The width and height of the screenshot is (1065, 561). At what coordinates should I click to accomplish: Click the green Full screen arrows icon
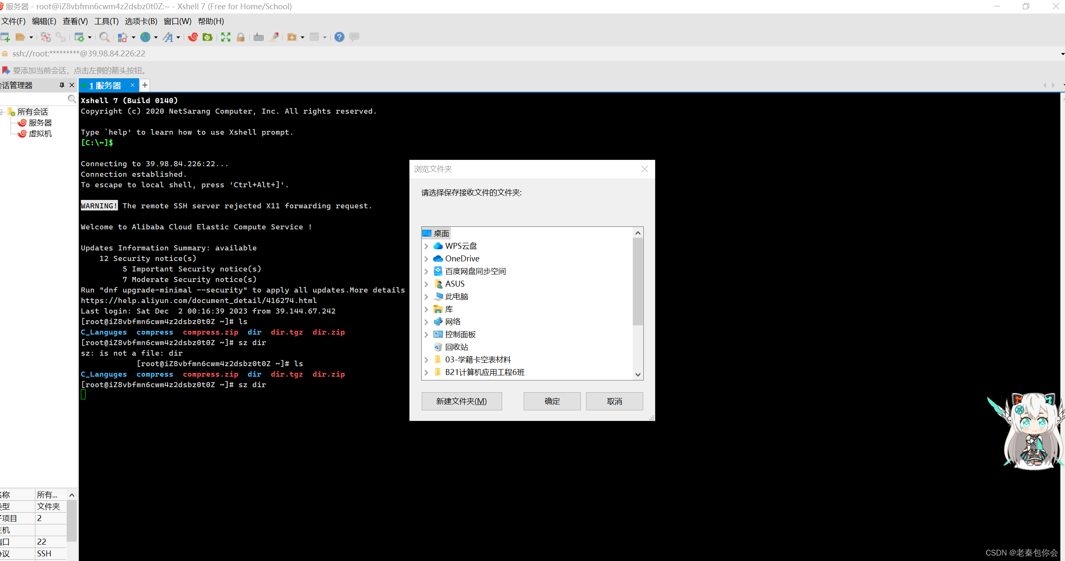click(x=226, y=37)
